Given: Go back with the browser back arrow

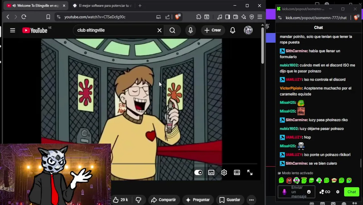Looking at the screenshot, I should (x=8, y=17).
